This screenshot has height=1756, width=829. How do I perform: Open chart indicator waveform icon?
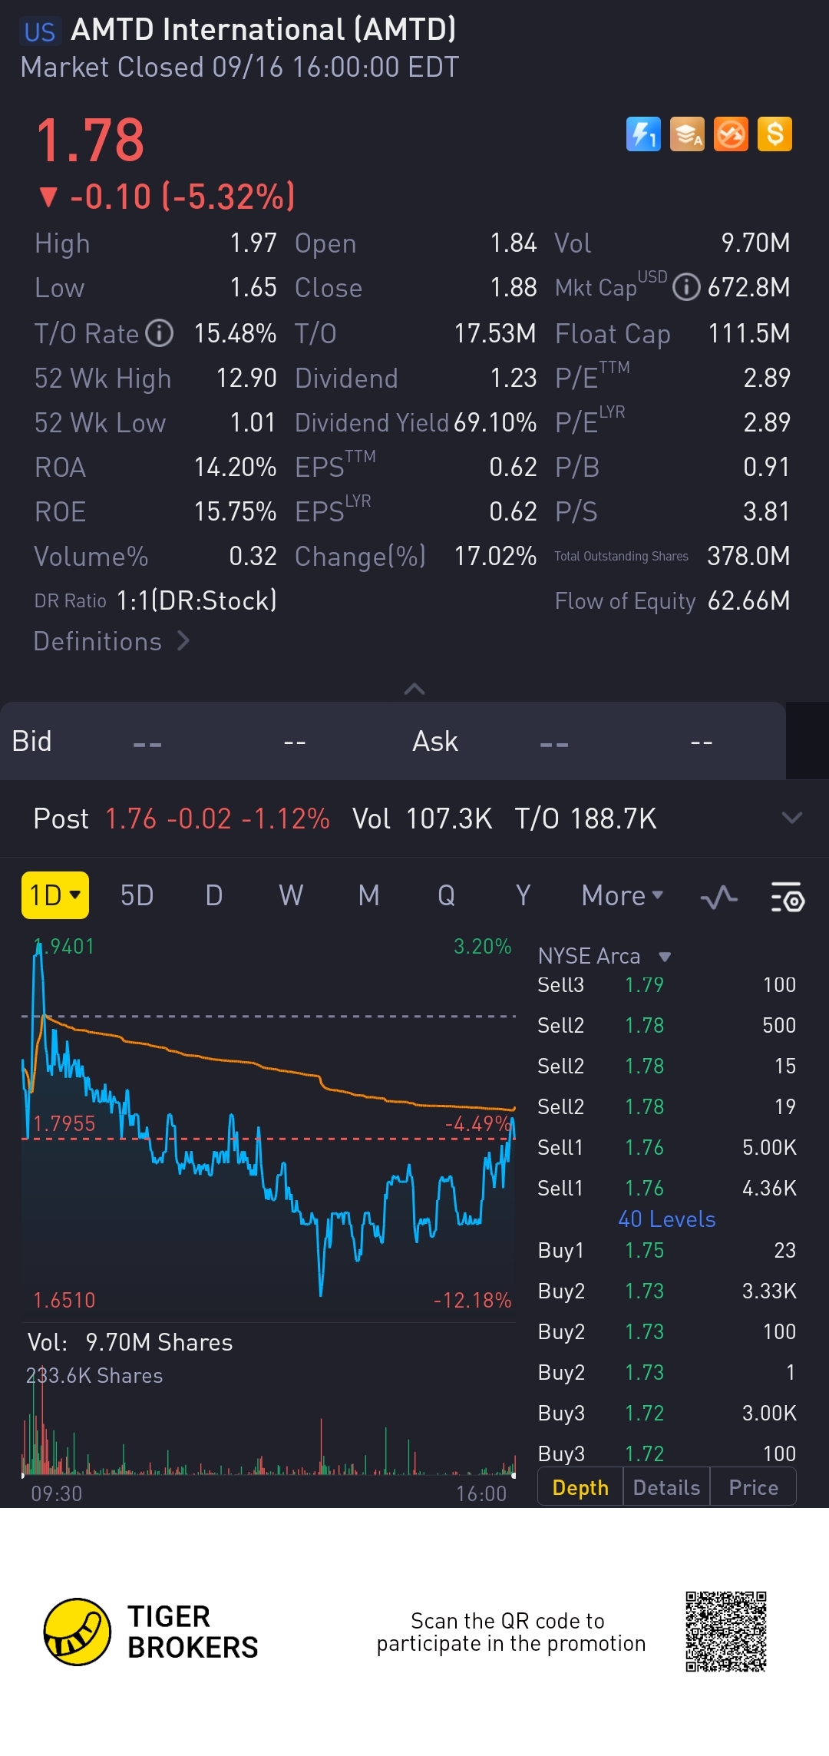pyautogui.click(x=719, y=897)
